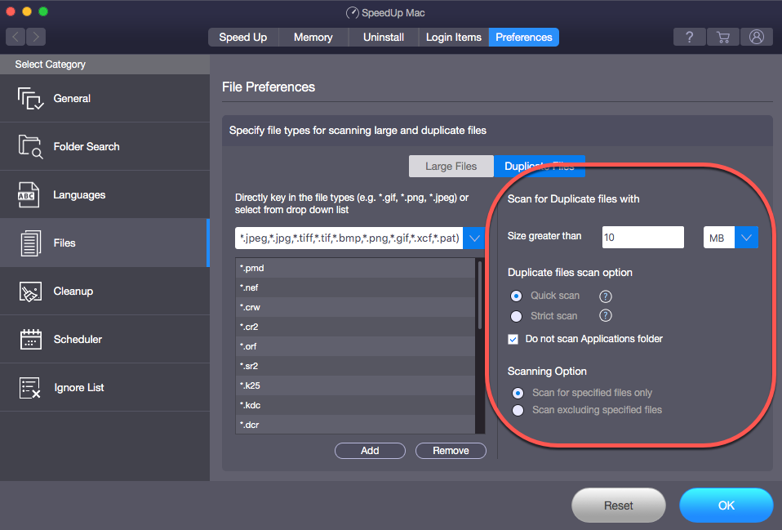Select the *.sr2 file type row
The height and width of the screenshot is (530, 782).
355,366
